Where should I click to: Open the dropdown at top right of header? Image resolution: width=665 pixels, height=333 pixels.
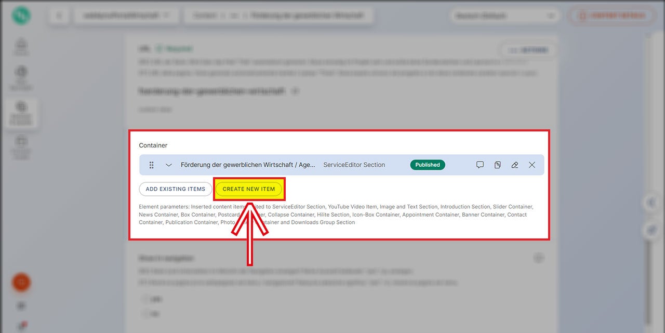point(504,16)
